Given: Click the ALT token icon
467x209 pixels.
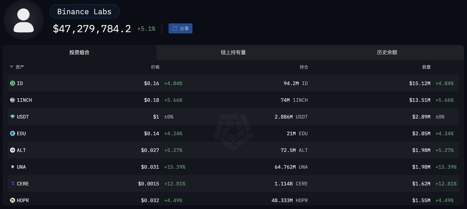Looking at the screenshot, I should coord(12,150).
